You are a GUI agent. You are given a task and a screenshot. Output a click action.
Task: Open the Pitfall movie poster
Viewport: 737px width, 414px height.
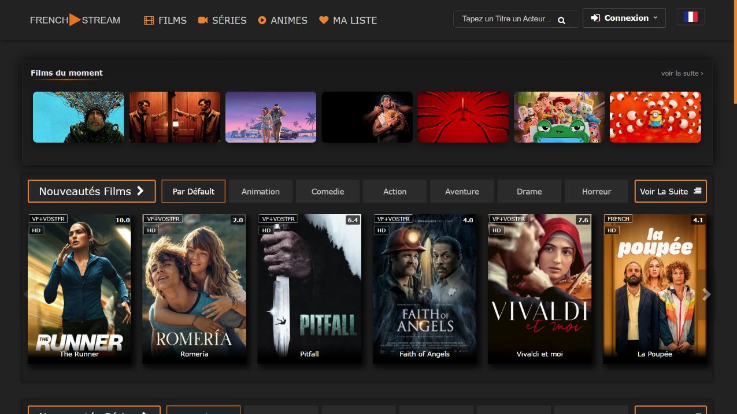coord(309,289)
